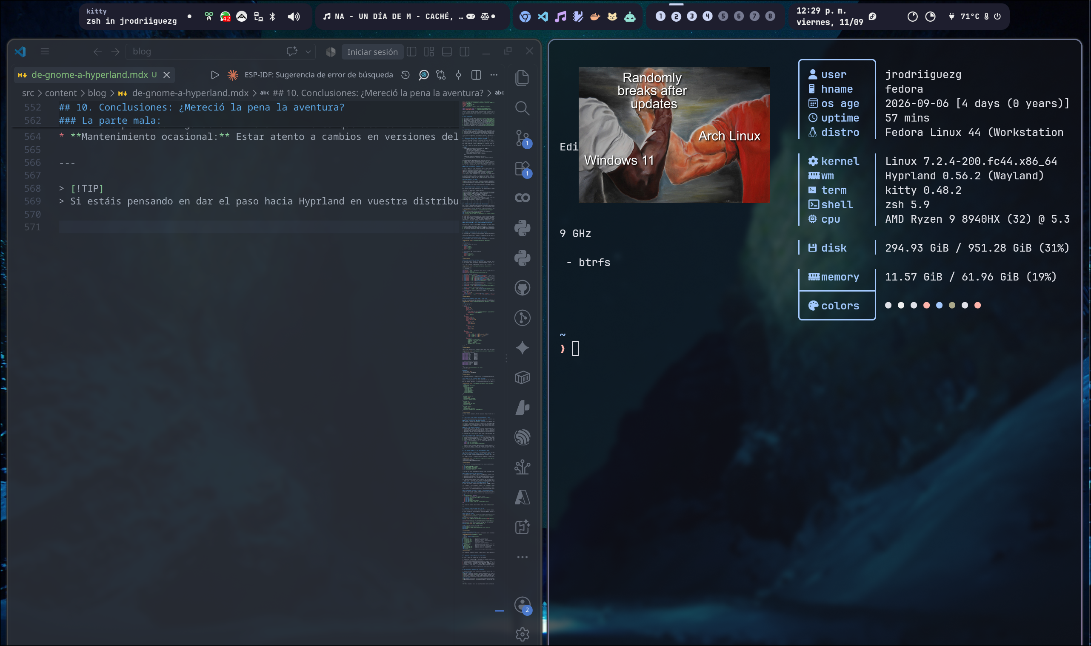This screenshot has width=1091, height=646.
Task: Launch VS Code from the top bar dock
Action: point(543,17)
